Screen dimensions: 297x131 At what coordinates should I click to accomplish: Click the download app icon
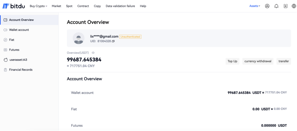(x=285, y=6)
